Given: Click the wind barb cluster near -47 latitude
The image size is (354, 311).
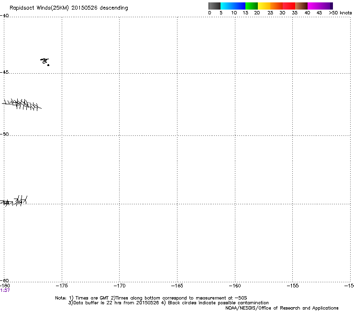Looking at the screenshot, I should pos(22,105).
